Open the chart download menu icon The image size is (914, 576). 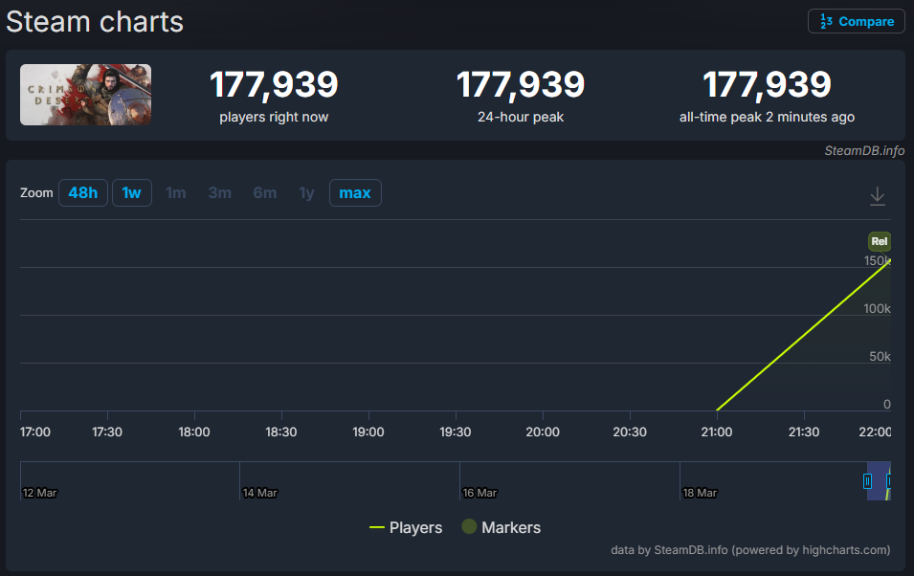(x=877, y=196)
